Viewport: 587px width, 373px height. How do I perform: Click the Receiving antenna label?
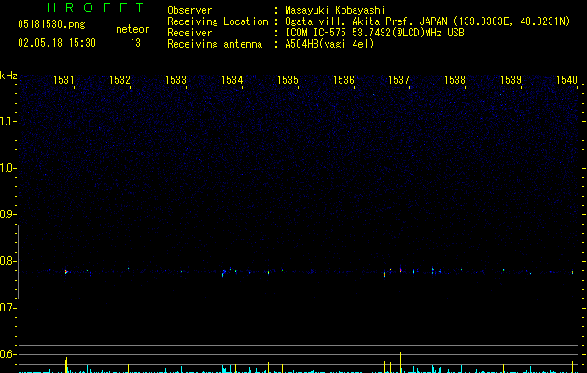coord(215,44)
